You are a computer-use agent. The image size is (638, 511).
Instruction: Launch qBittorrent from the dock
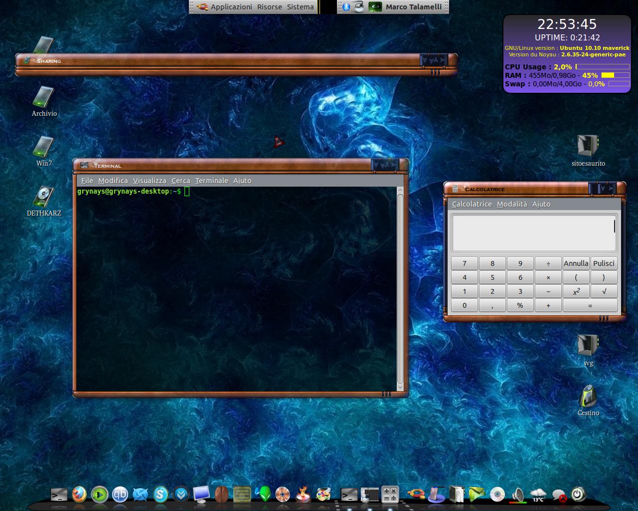click(120, 495)
